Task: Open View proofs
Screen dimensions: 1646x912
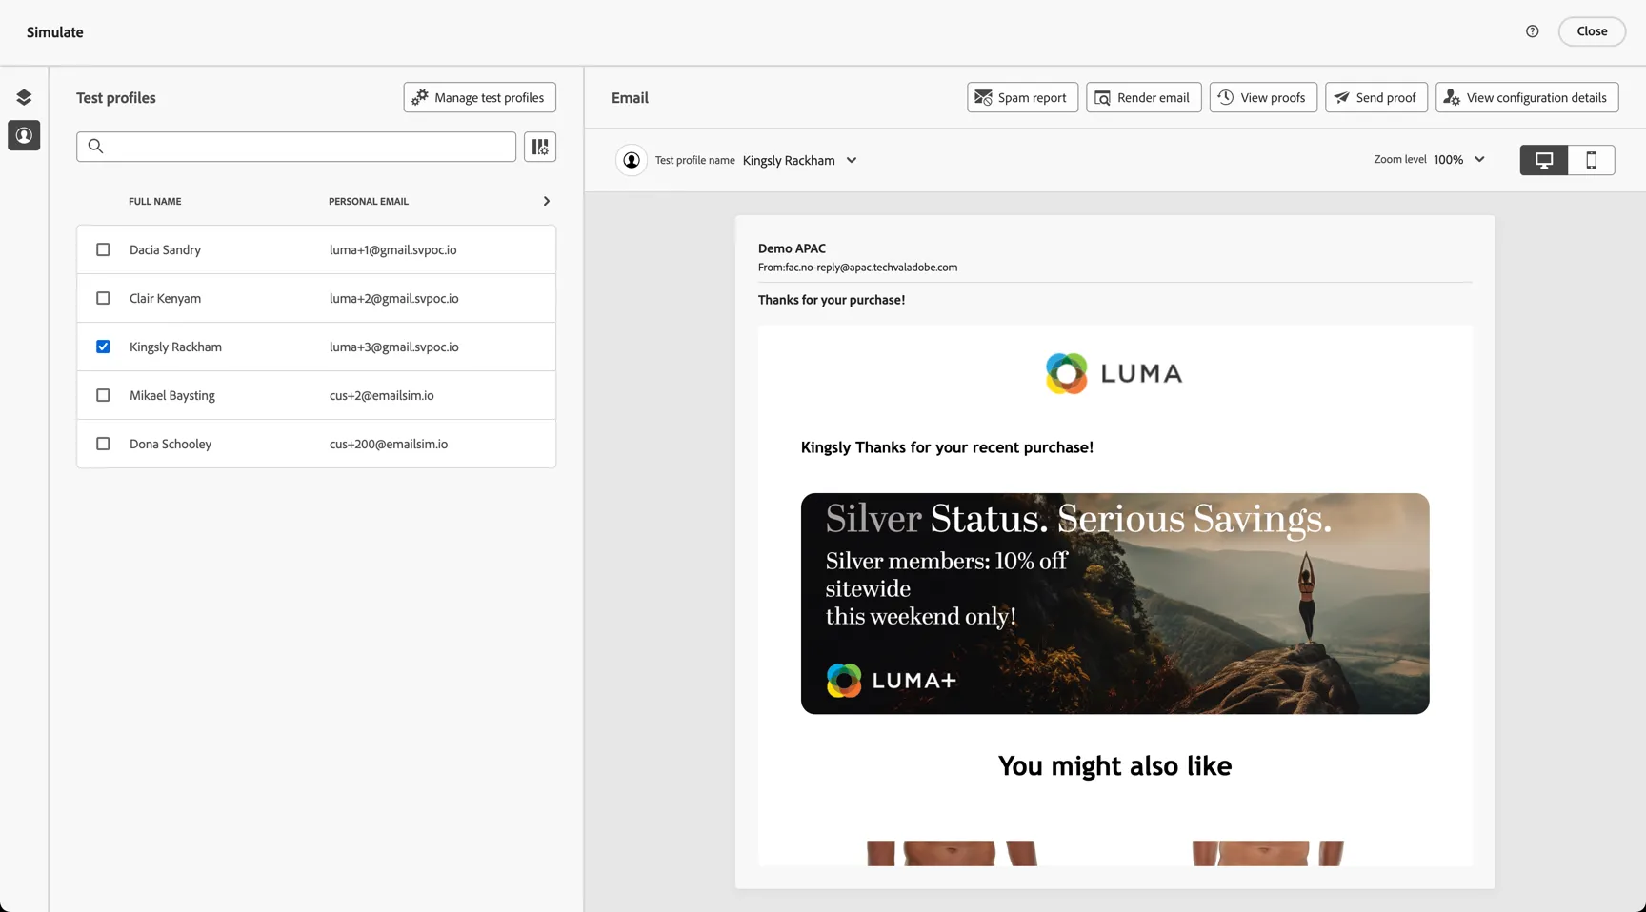Action: click(1263, 97)
